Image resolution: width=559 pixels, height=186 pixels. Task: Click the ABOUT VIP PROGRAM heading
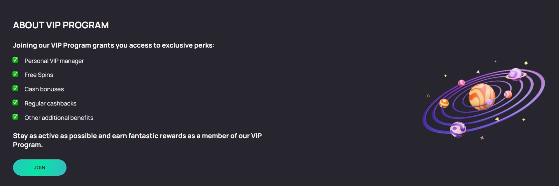pyautogui.click(x=61, y=25)
